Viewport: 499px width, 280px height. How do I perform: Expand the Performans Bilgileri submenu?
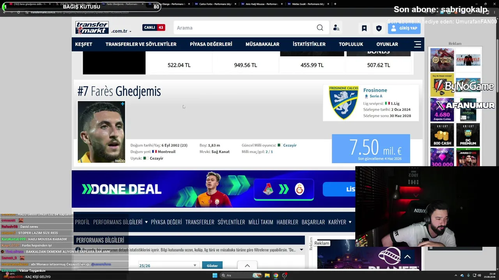(146, 222)
